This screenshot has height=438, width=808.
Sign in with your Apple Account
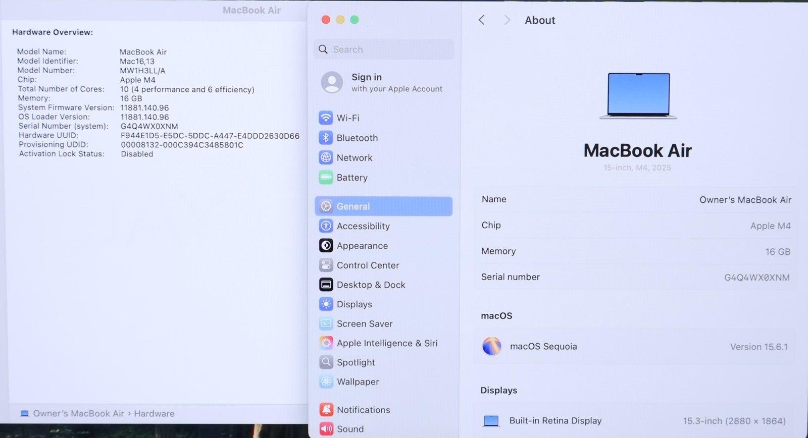(x=383, y=82)
